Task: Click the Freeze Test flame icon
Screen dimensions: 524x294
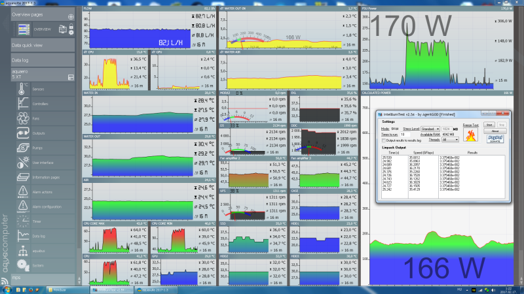Action: pos(470,135)
